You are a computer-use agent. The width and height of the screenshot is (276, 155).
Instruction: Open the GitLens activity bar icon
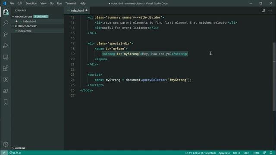point(6,79)
